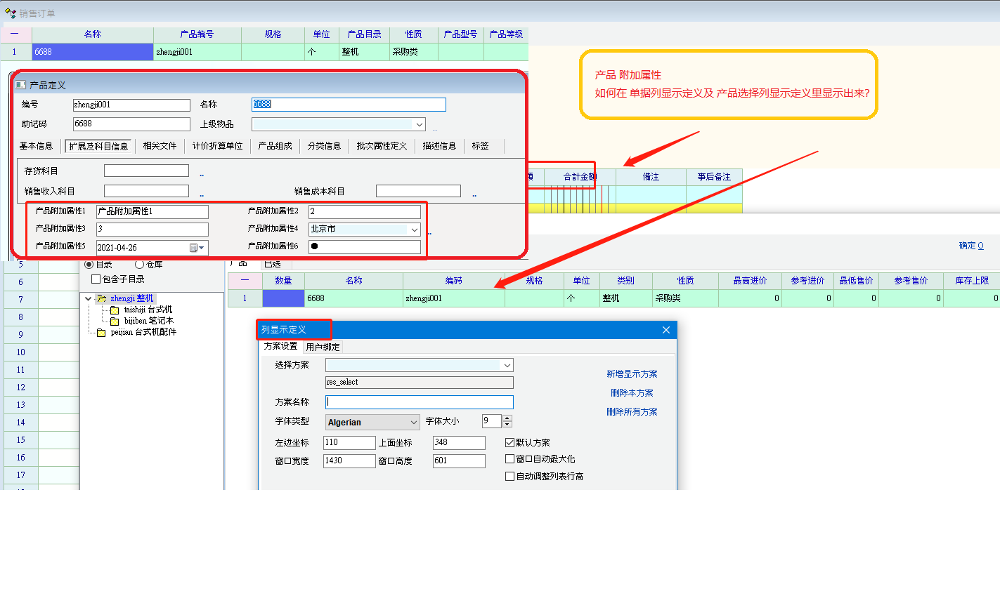This screenshot has width=1000, height=610.
Task: Switch to the 用户绑定 tab
Action: (323, 347)
